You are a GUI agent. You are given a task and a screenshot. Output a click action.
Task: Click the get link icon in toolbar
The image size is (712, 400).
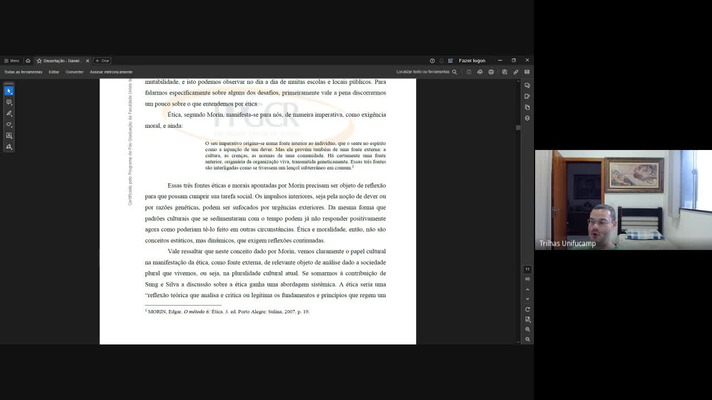[516, 72]
